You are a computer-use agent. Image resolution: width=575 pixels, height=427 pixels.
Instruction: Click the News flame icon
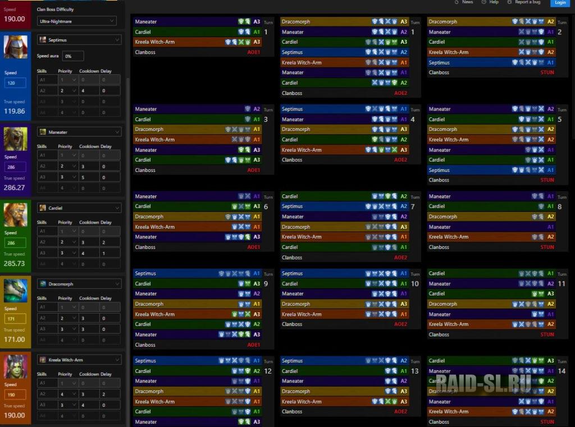click(x=456, y=2)
